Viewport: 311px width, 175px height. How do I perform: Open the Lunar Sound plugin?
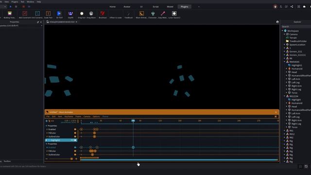(x=174, y=15)
